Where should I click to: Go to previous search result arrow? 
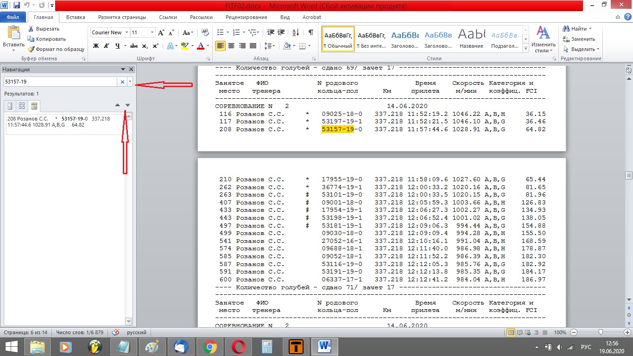[117, 105]
